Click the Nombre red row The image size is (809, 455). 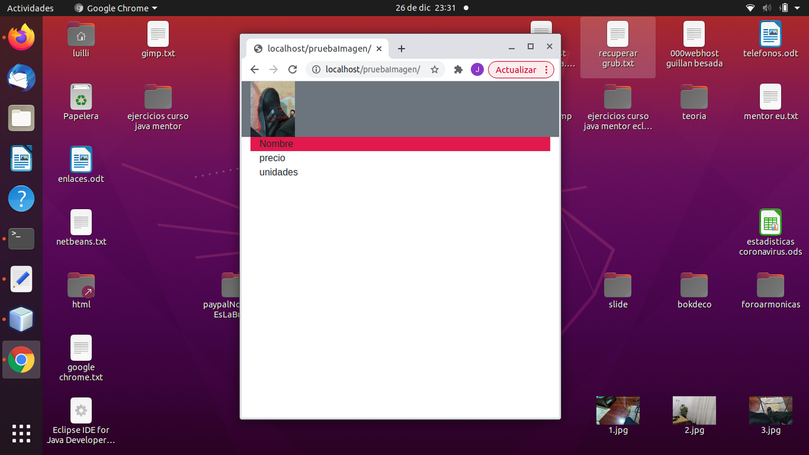[400, 143]
